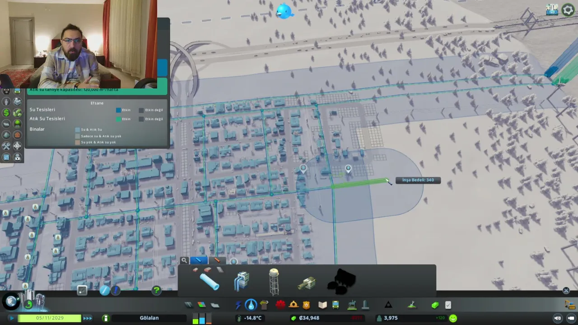The width and height of the screenshot is (578, 325).
Task: Click the population count 3,975
Action: coord(390,318)
